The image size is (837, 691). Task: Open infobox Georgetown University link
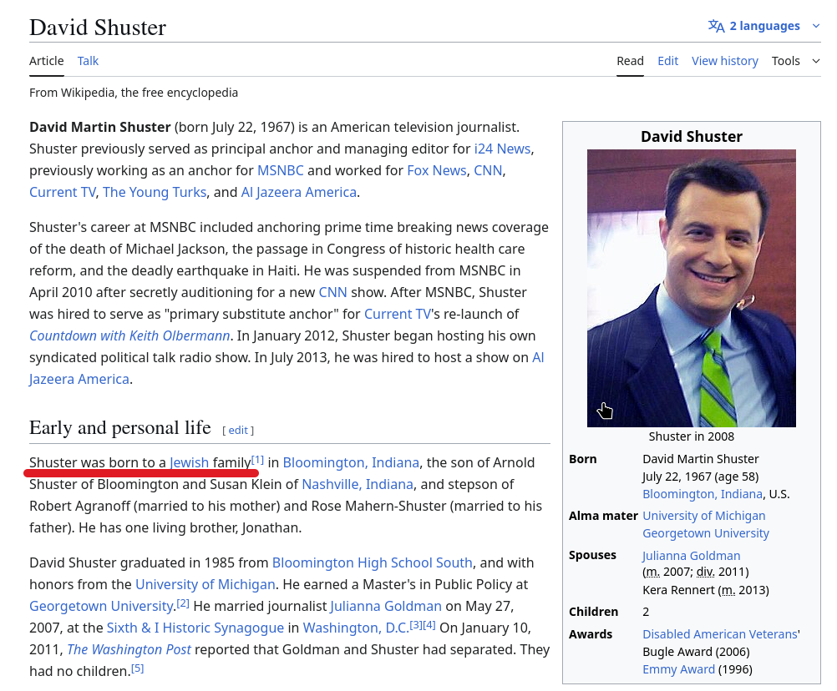click(706, 534)
